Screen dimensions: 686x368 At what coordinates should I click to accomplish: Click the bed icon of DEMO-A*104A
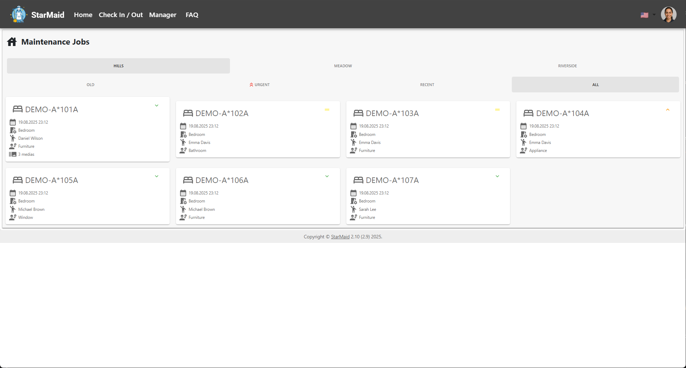pyautogui.click(x=528, y=113)
